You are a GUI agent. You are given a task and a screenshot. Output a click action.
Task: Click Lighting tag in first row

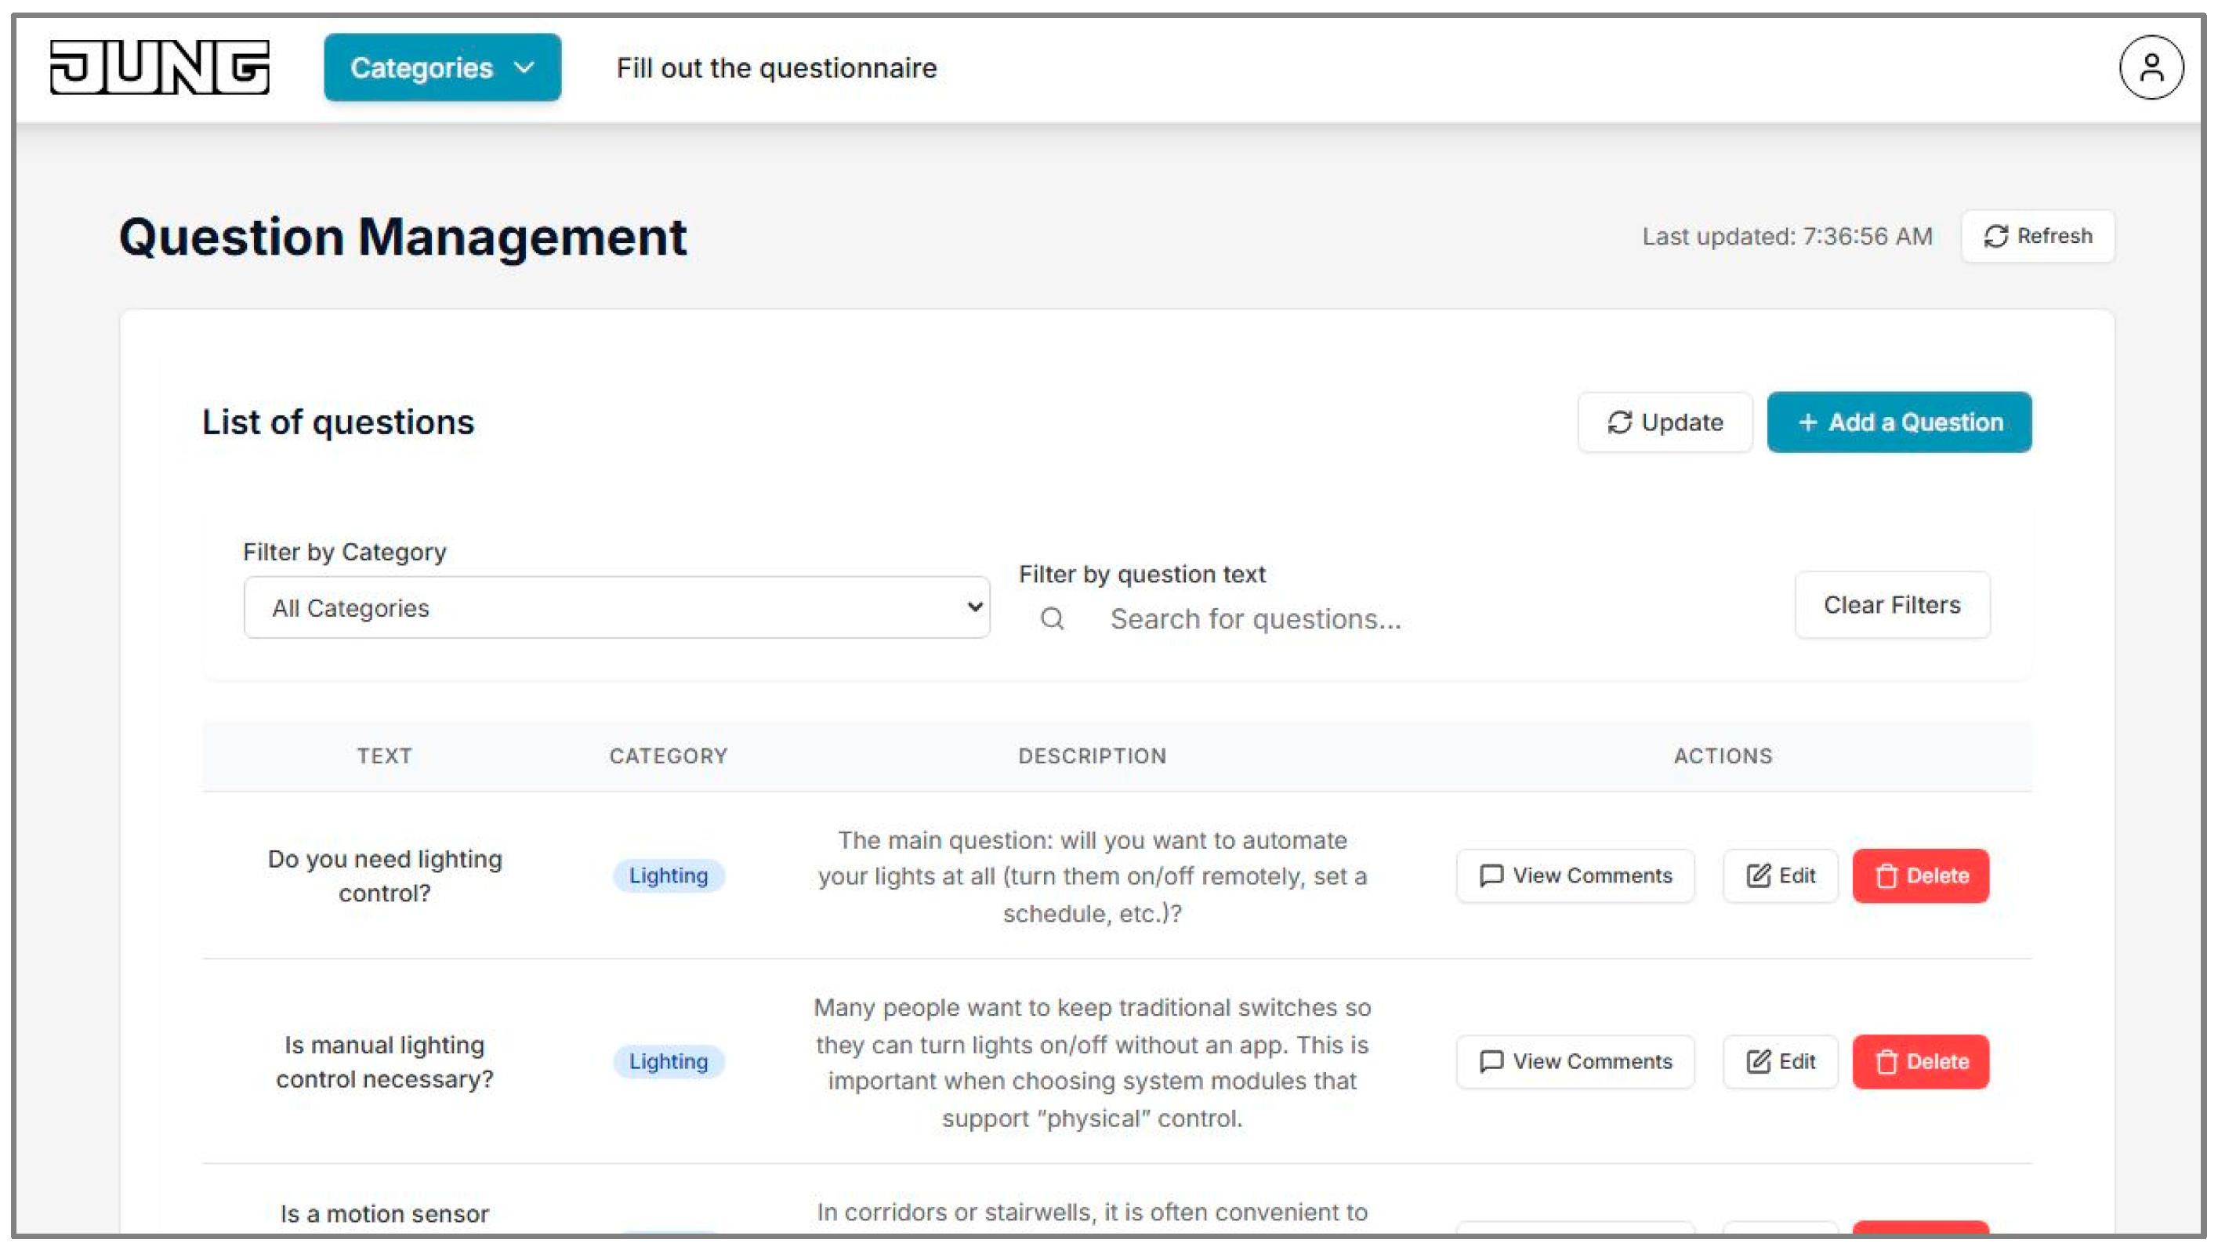click(x=669, y=875)
